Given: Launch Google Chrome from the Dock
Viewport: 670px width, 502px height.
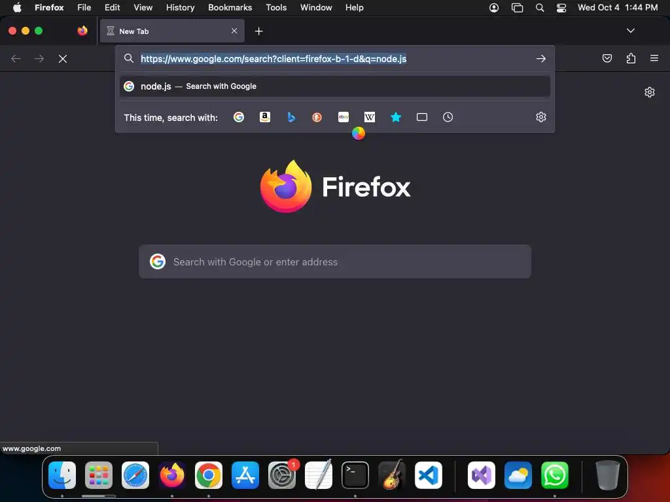Looking at the screenshot, I should 209,475.
